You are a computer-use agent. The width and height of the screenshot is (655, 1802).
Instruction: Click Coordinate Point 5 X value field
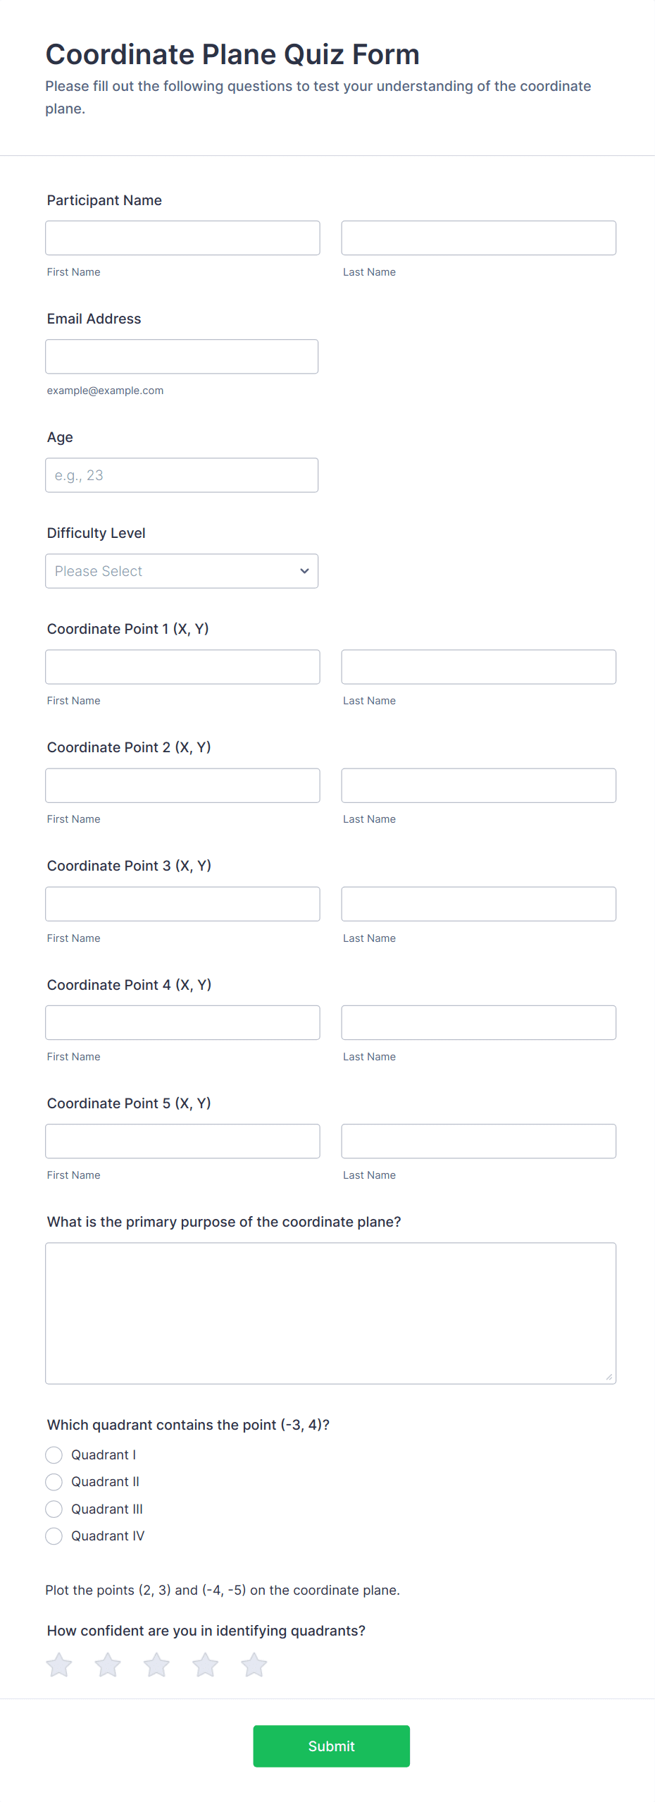182,1141
